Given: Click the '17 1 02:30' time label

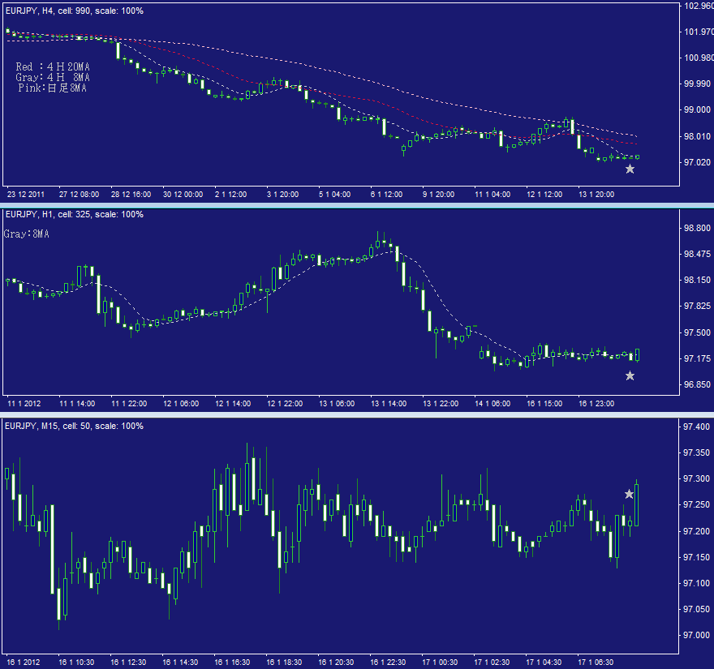Looking at the screenshot, I should point(492,663).
